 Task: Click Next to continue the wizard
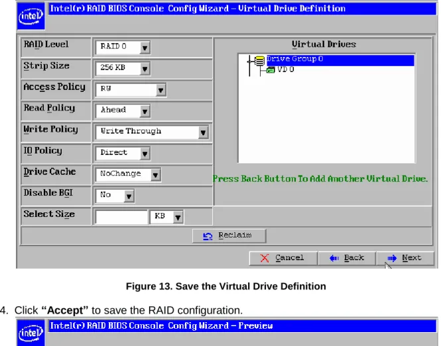click(405, 258)
